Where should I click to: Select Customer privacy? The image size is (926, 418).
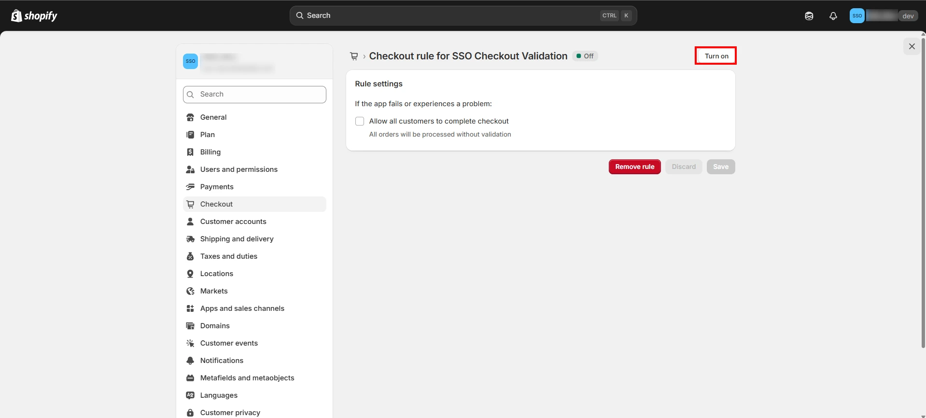(254, 413)
